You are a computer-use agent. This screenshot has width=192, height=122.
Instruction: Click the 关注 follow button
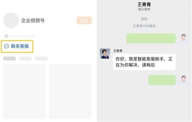pos(84,20)
